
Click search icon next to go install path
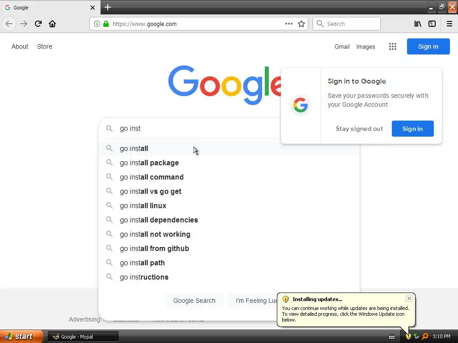coord(109,262)
